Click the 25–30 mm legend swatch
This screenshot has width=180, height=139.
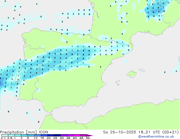point(57,135)
